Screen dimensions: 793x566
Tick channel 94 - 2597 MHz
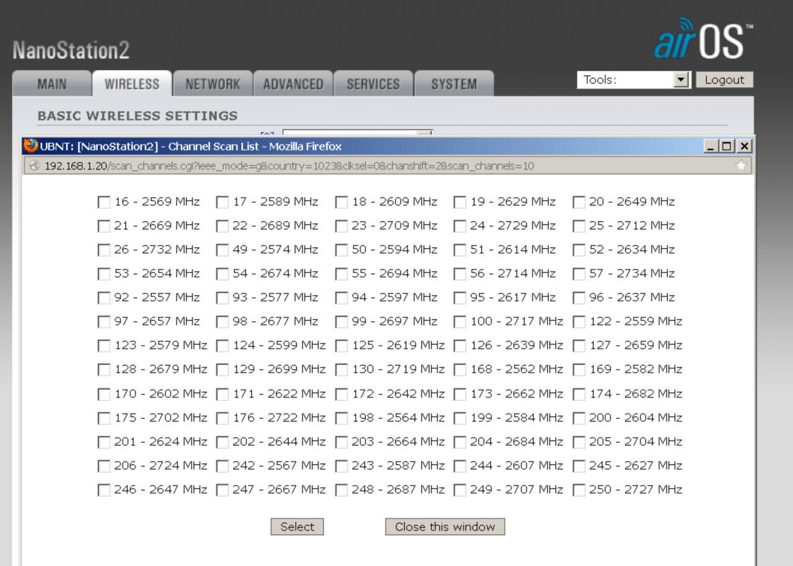[341, 298]
